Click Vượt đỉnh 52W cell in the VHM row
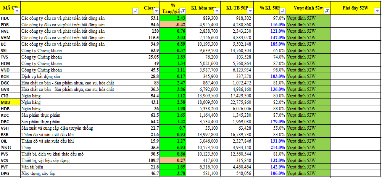The height and width of the screenshot is (178, 382). (x=308, y=38)
